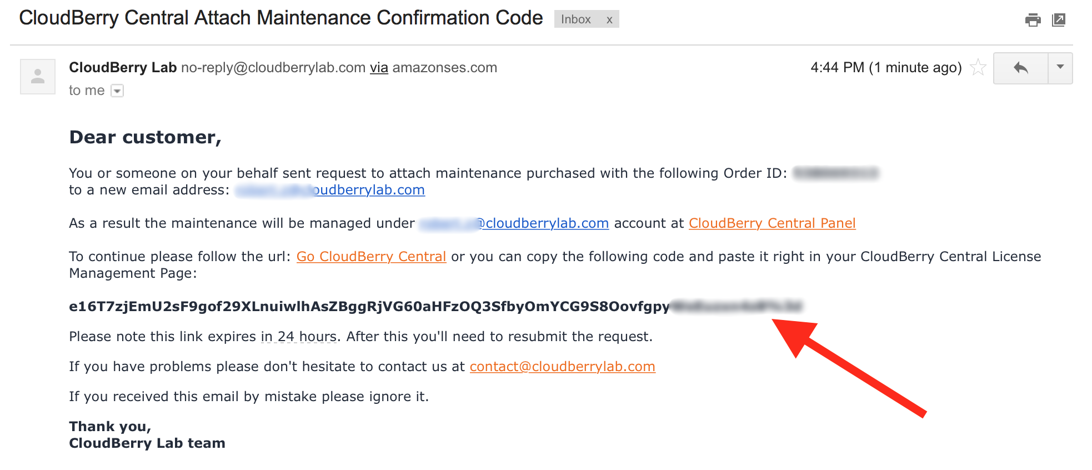Click the "via" underlined sender link
Image resolution: width=1092 pixels, height=470 pixels.
(x=379, y=68)
